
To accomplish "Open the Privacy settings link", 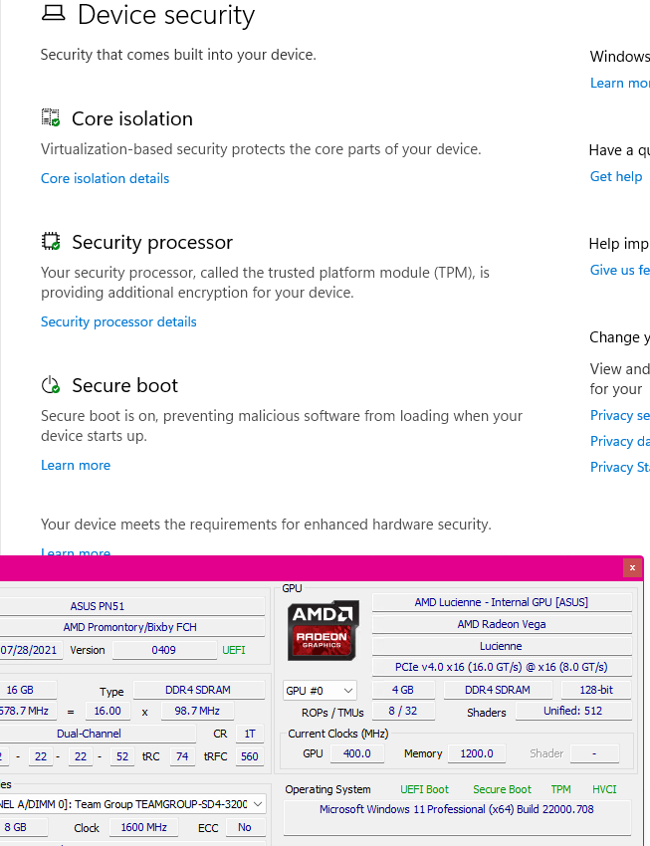I will click(619, 415).
